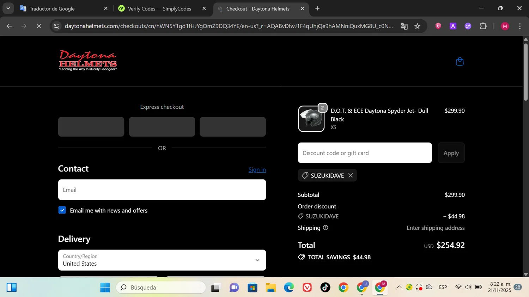Click the Apply discount button
529x297 pixels.
[451, 153]
